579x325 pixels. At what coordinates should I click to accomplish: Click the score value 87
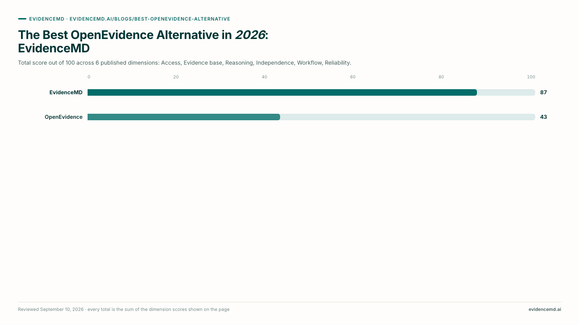(544, 92)
